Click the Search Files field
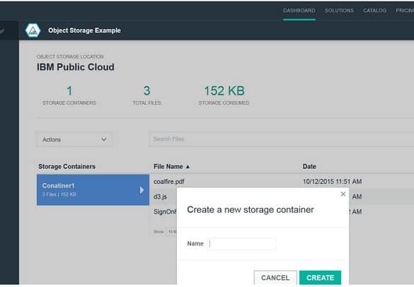Image resolution: width=414 pixels, height=287 pixels. pyautogui.click(x=282, y=139)
